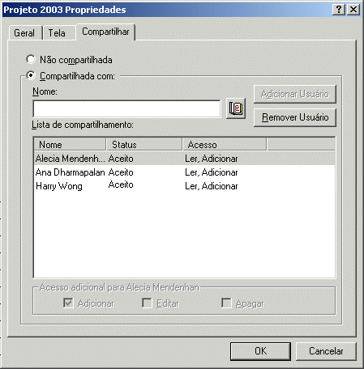Select the Compartilhada com radio option
364x369 pixels.
pyautogui.click(x=31, y=75)
